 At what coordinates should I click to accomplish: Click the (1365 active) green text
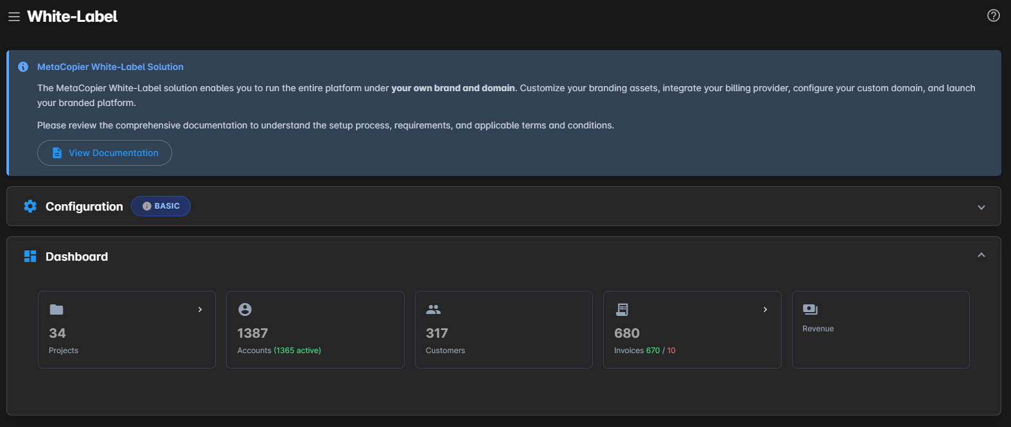[297, 351]
